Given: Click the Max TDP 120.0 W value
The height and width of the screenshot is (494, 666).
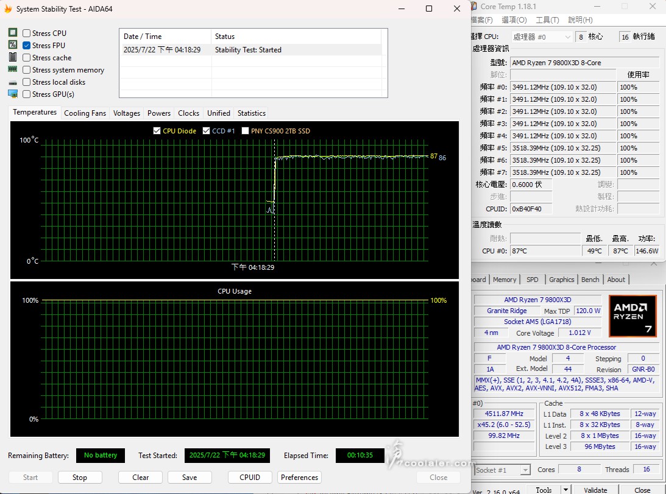Looking at the screenshot, I should [x=588, y=311].
